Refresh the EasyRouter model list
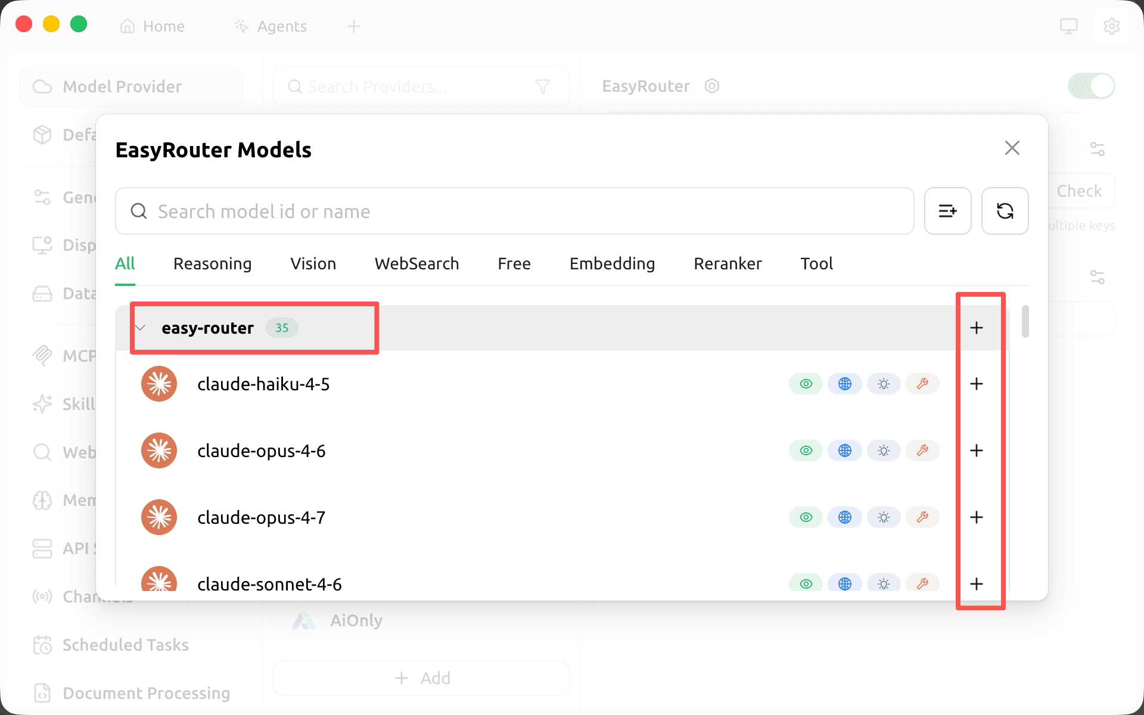 coord(1005,211)
